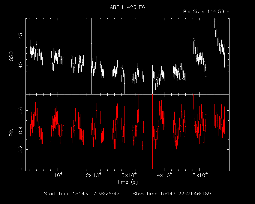This screenshot has width=255, height=204.
Task: Click the "Start Time 15043 7:38:25:479" text
Action: pos(83,194)
